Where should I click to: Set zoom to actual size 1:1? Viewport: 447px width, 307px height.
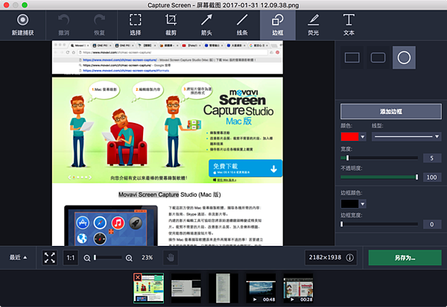(x=71, y=258)
